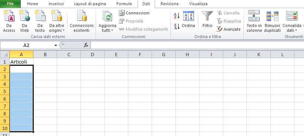304x136 pixels.
Task: Open the Convalida dati dropdown arrow
Action: tap(296, 31)
